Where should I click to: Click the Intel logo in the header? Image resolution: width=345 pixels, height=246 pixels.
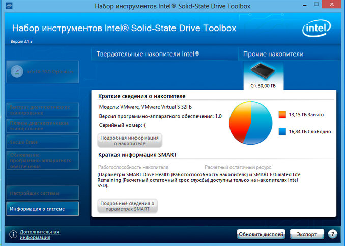pos(317,28)
